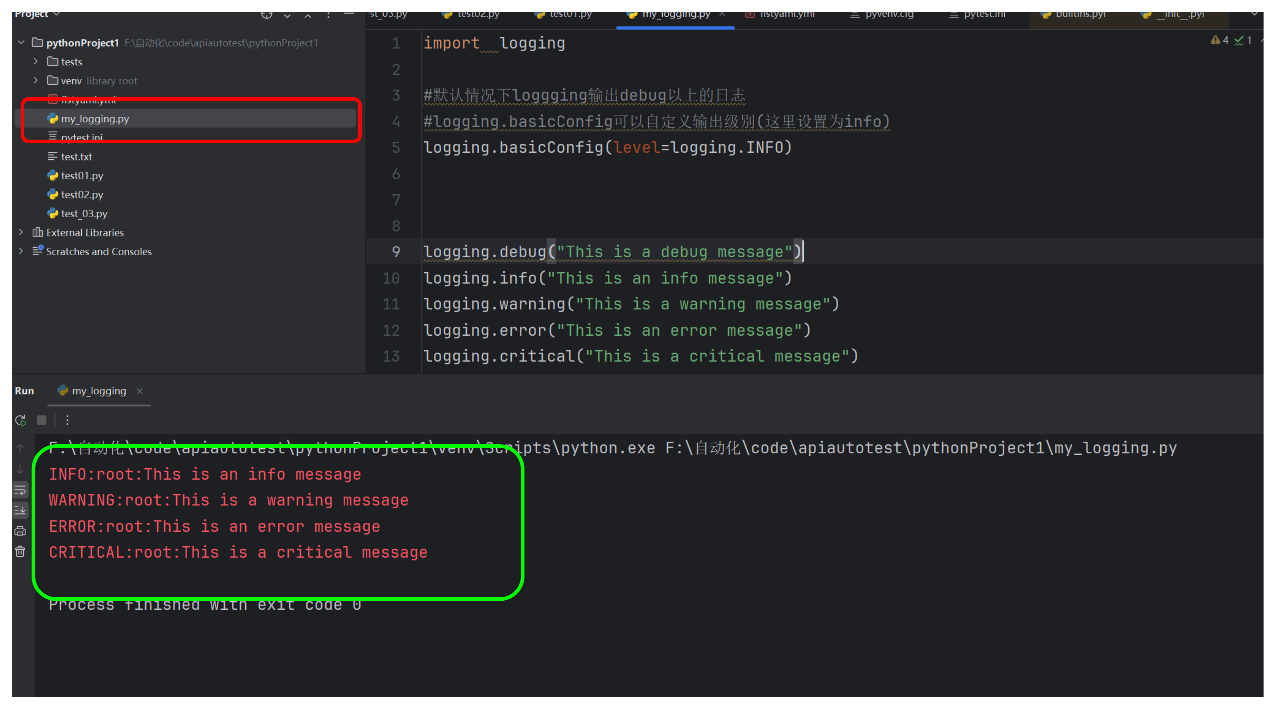Jump down the stack trace arrow
Image resolution: width=1276 pixels, height=709 pixels.
[20, 469]
